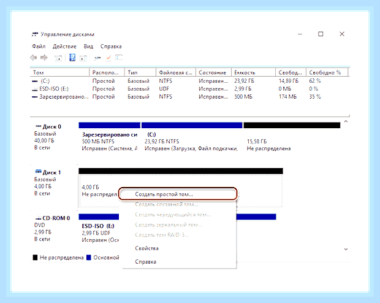Sort by the Состояние column header

click(x=213, y=72)
